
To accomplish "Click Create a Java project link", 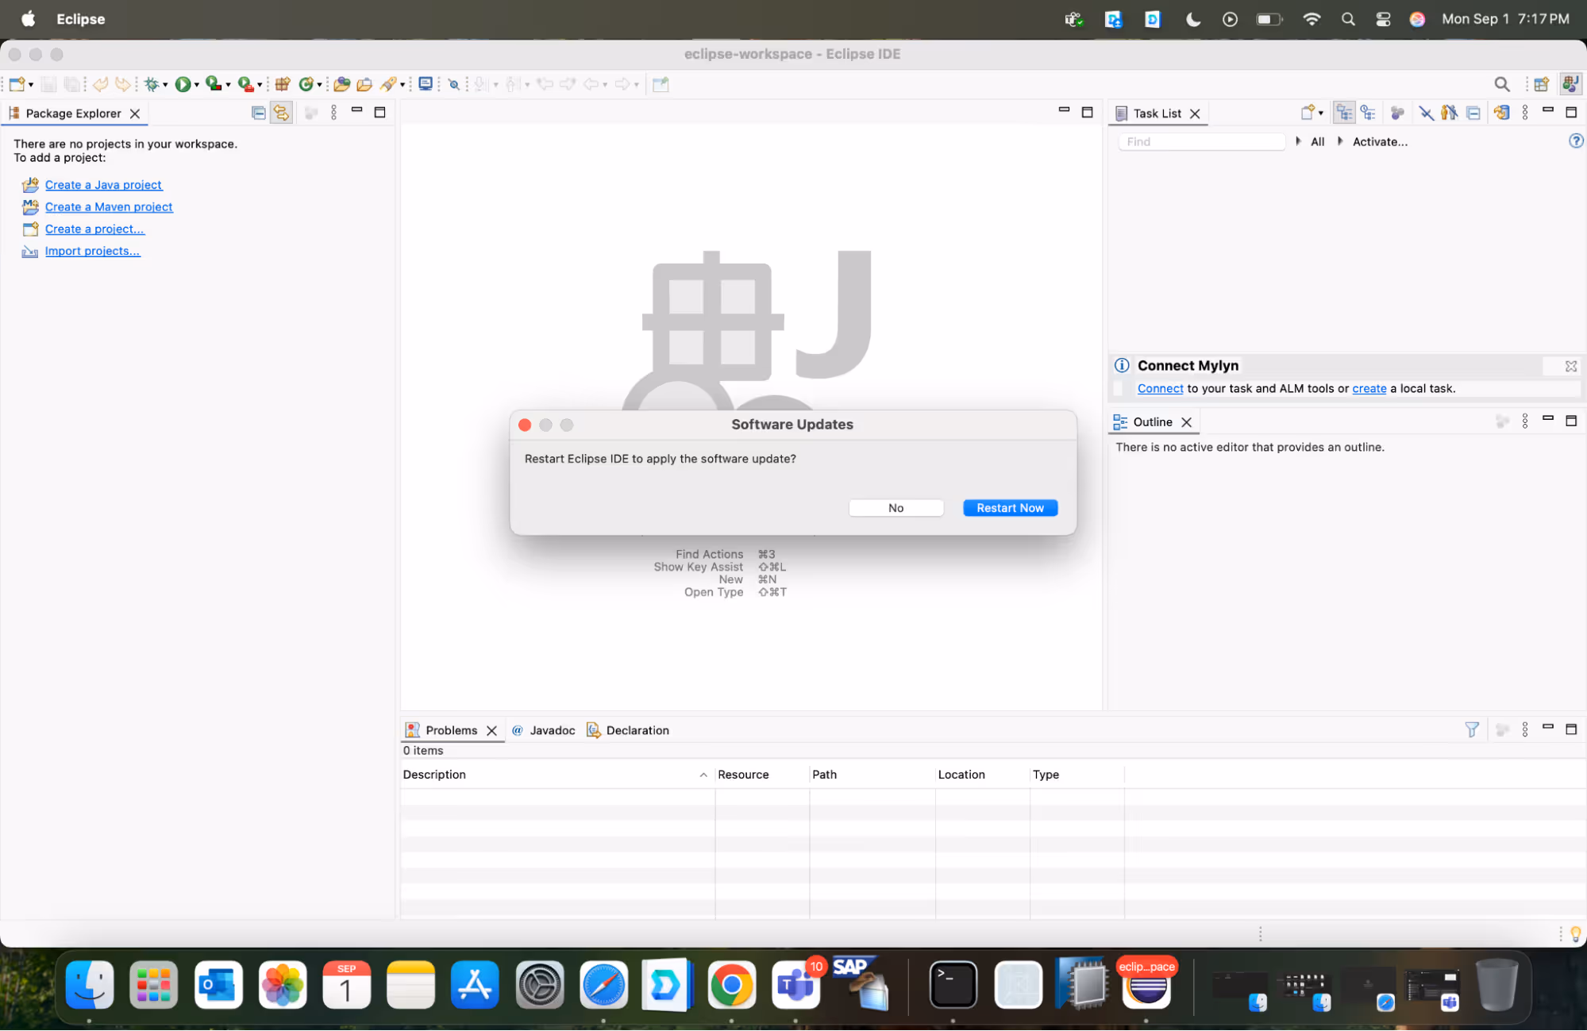I will click(103, 185).
